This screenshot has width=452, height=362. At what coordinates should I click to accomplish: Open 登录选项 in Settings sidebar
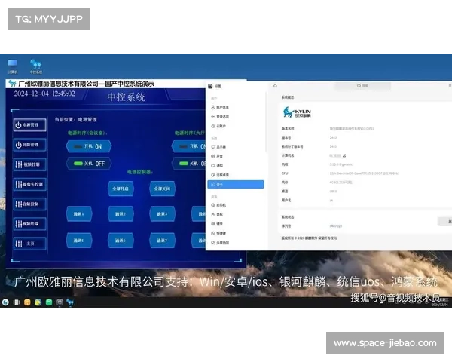point(236,117)
